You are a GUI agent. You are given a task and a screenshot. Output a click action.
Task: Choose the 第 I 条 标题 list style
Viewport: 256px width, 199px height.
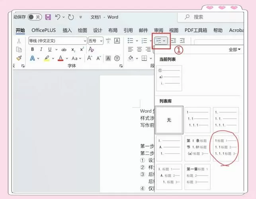coord(197,148)
